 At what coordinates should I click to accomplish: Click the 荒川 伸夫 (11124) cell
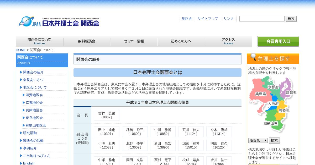tap(191, 132)
